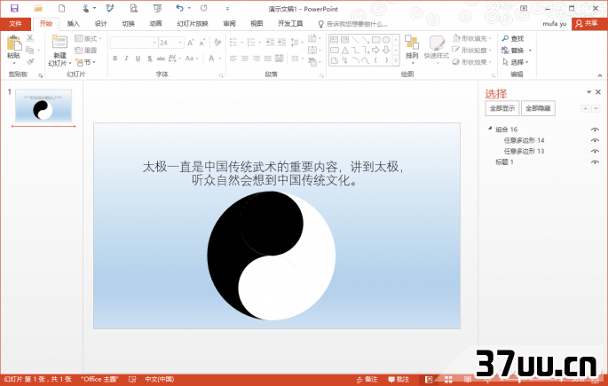The height and width of the screenshot is (386, 608).
Task: Clear all formatting eraser icon
Action: tap(217, 43)
